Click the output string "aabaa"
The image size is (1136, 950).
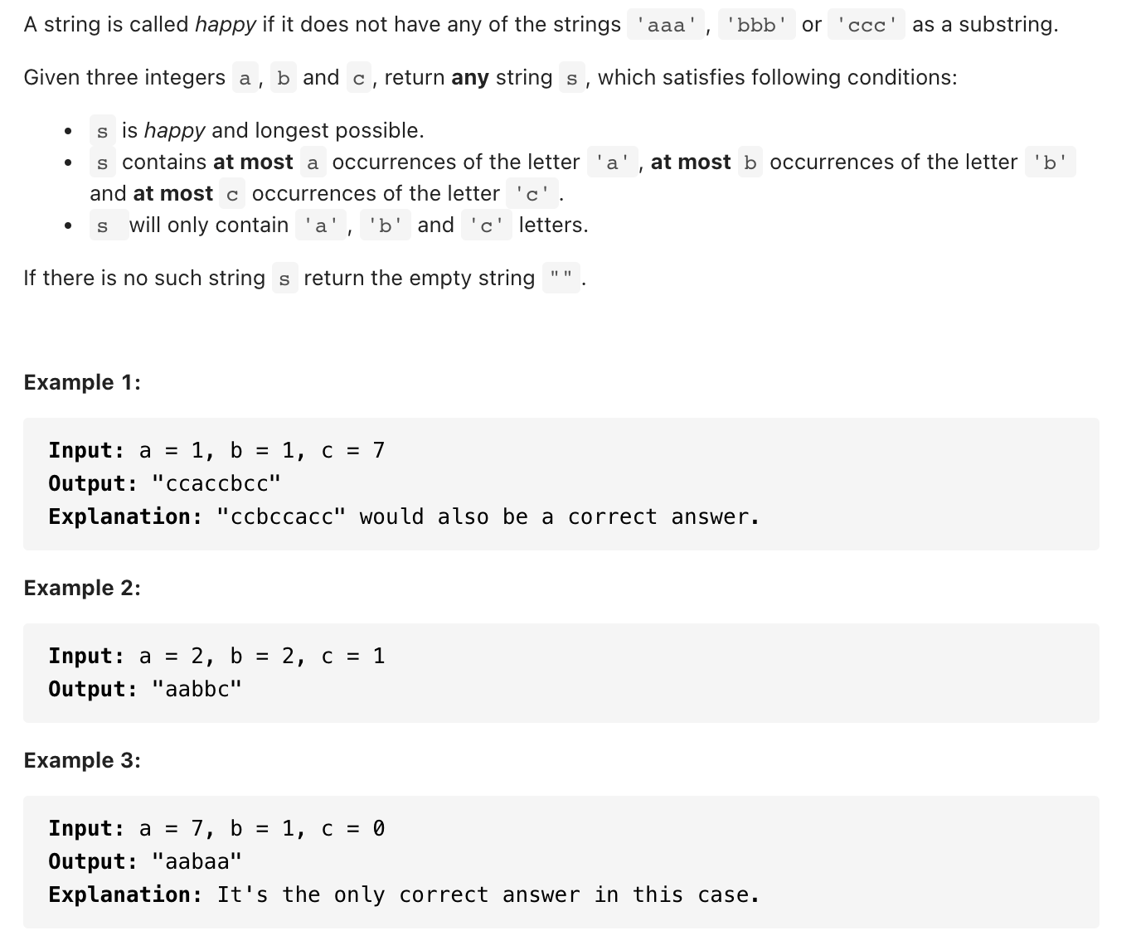tap(197, 861)
